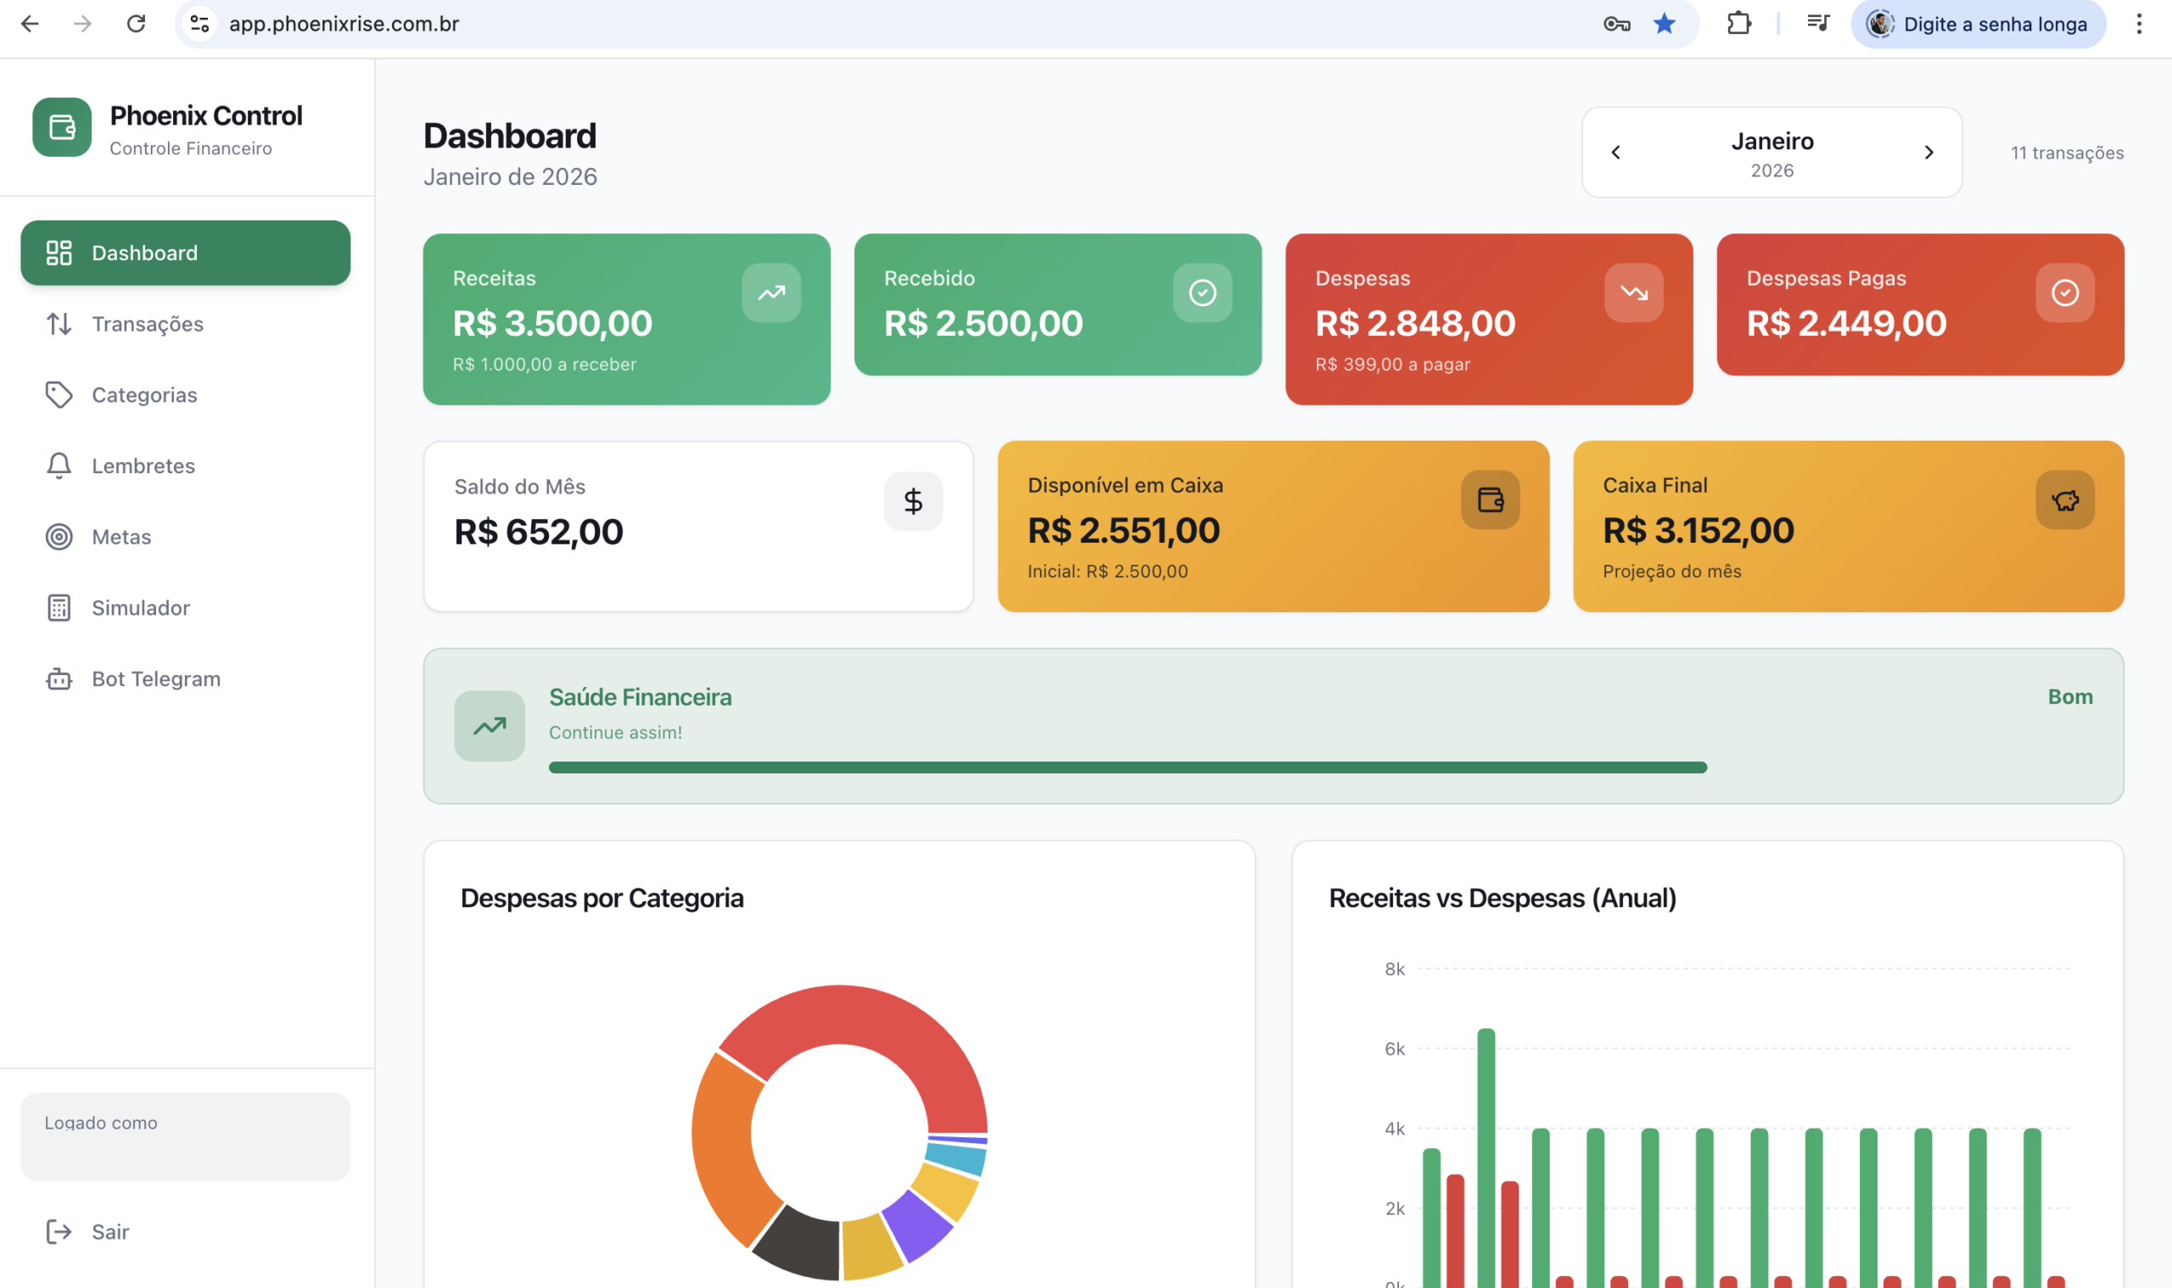2172x1288 pixels.
Task: Click dollar icon on Saldo do Mês
Action: click(x=913, y=501)
